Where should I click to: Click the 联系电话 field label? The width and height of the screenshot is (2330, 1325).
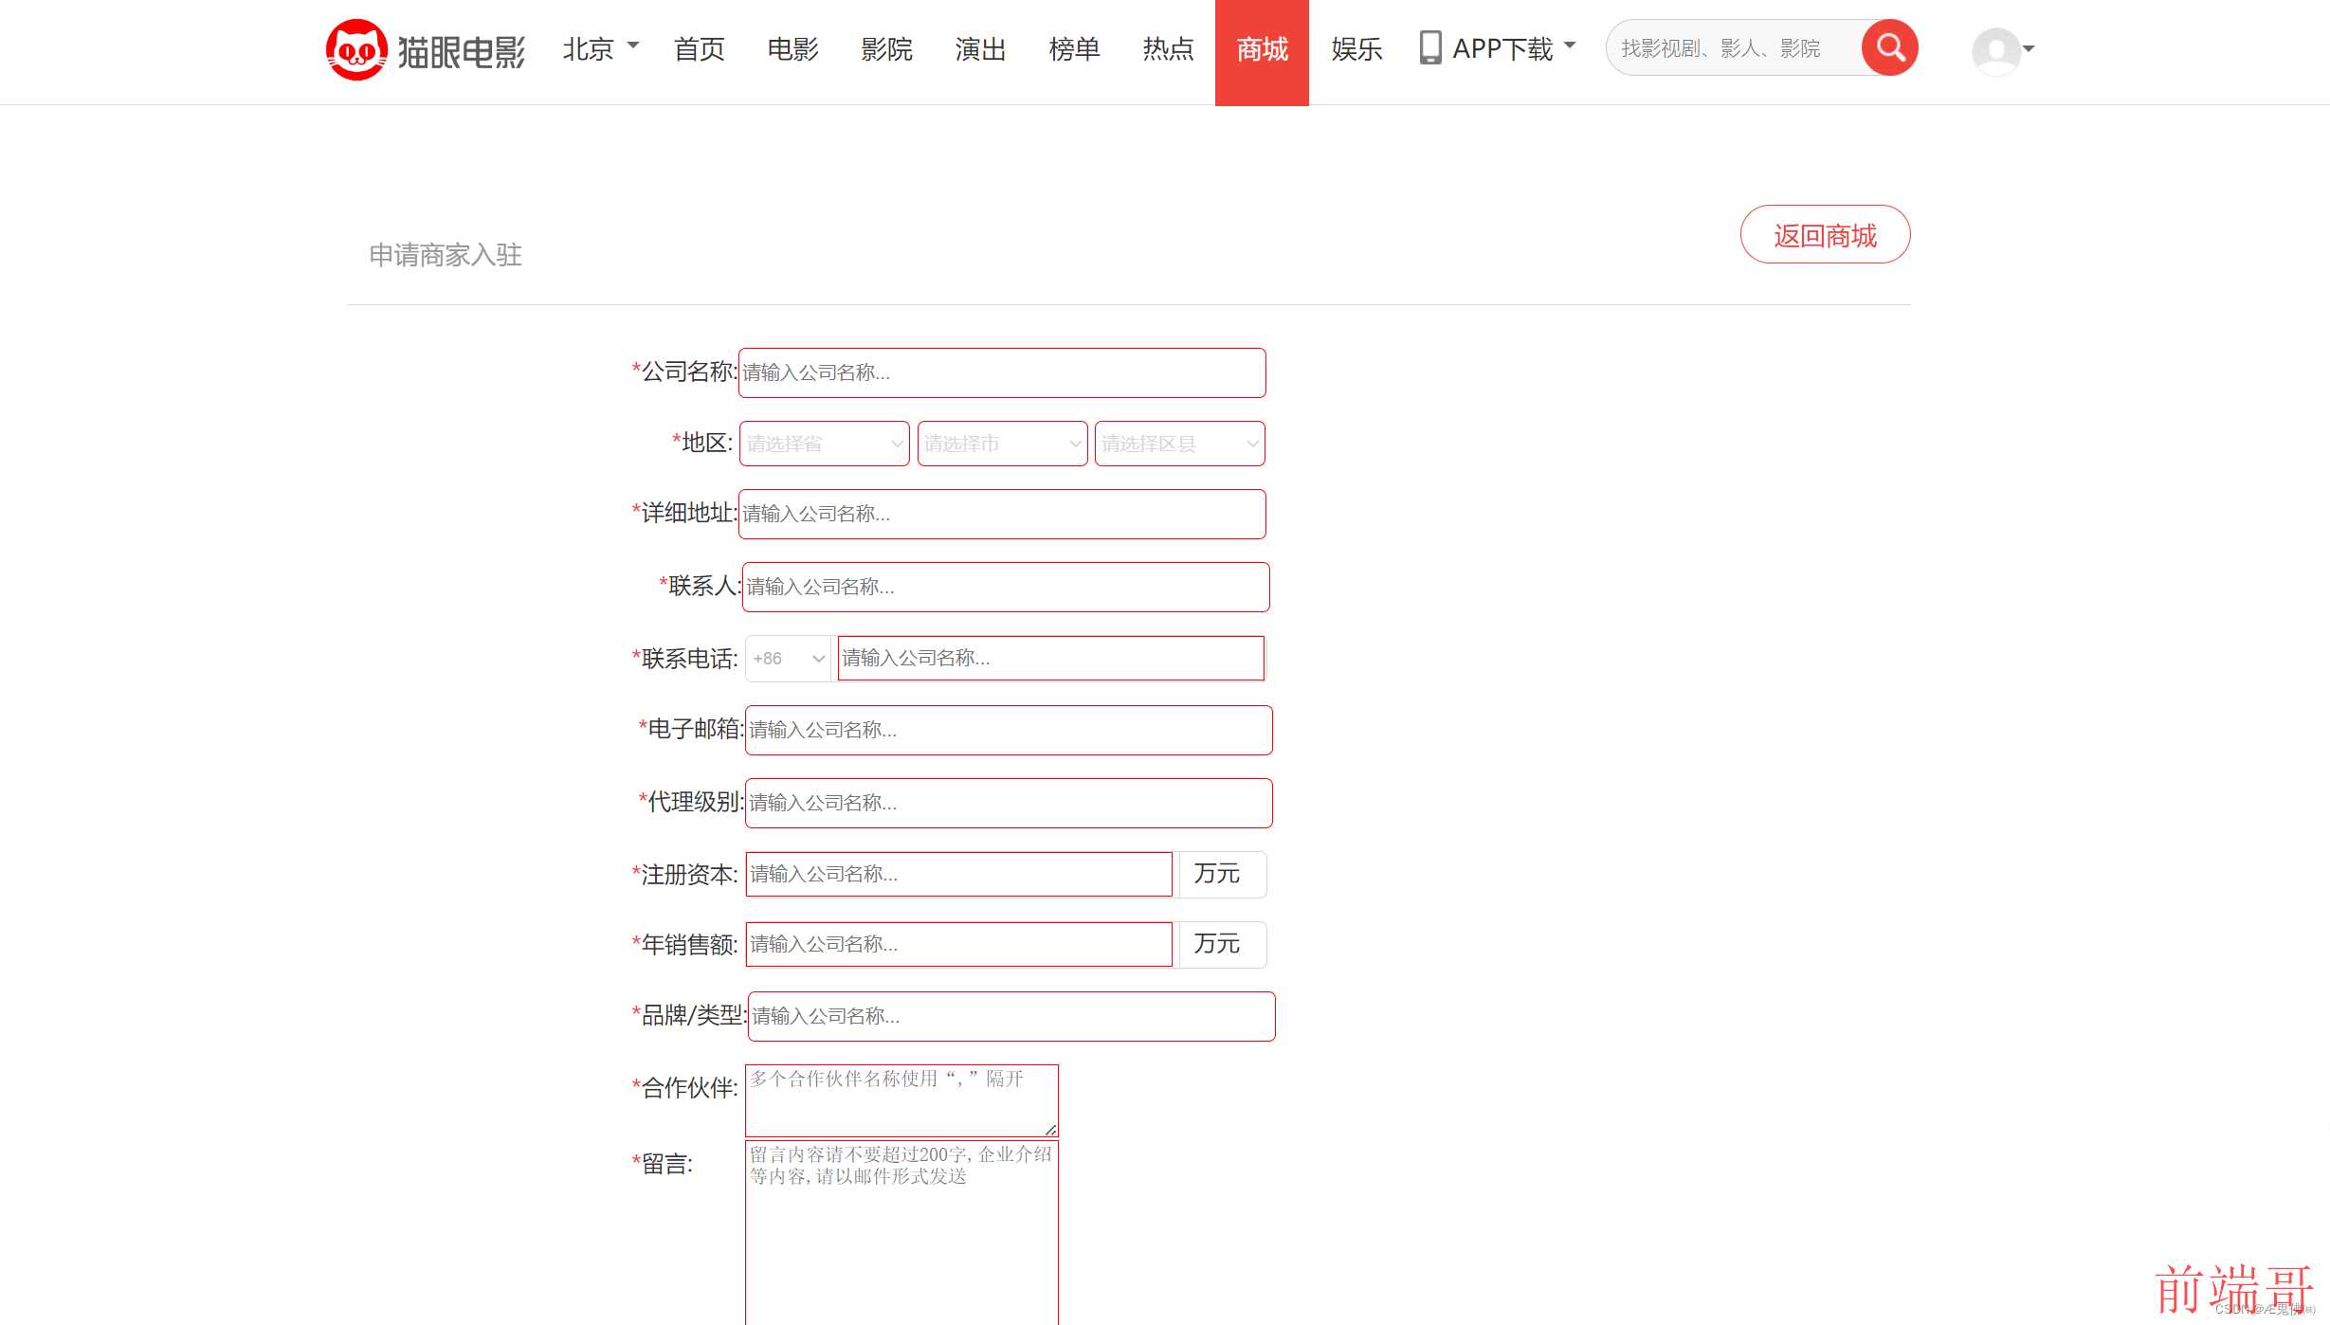(684, 659)
